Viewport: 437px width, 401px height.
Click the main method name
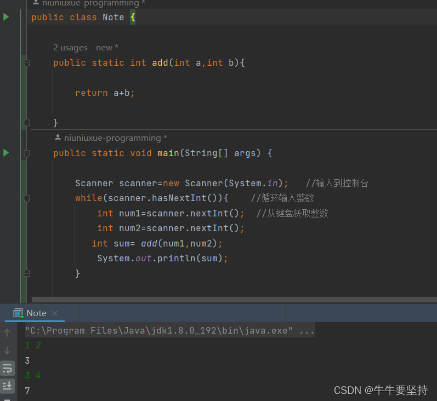pos(168,153)
